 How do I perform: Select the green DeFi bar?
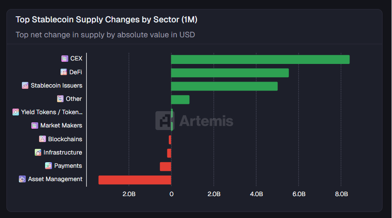coord(230,73)
